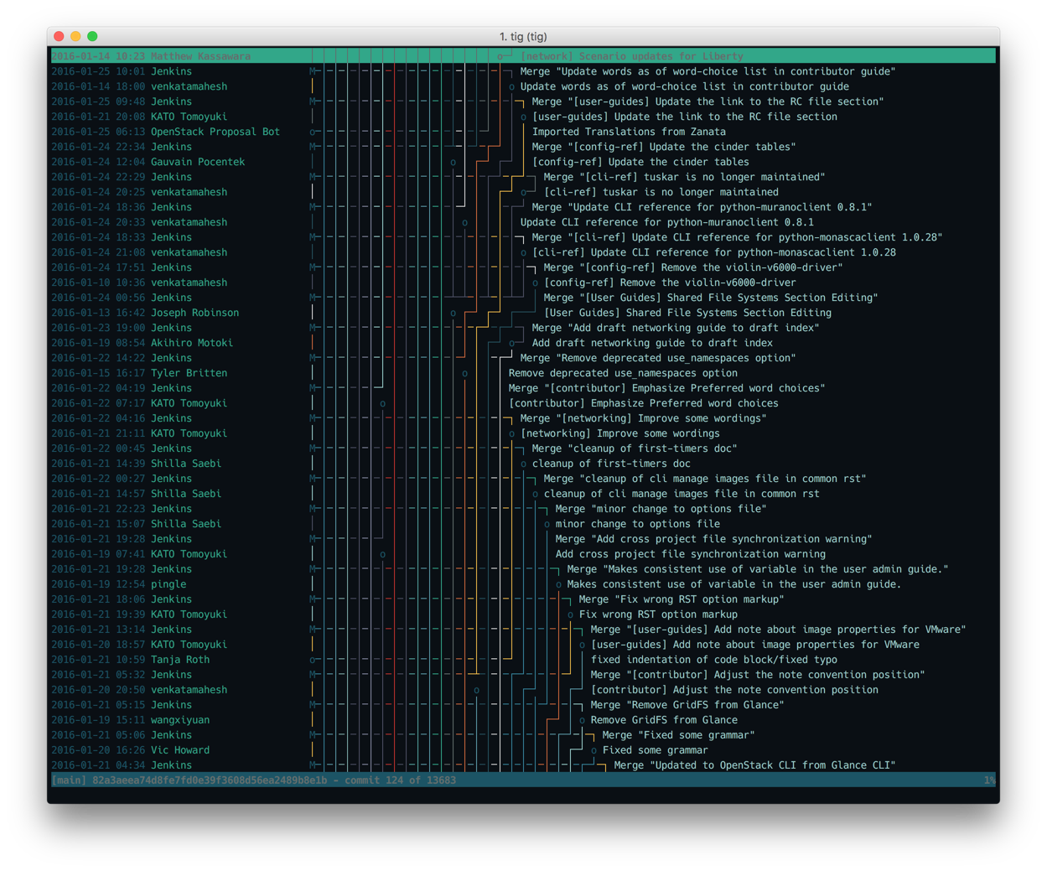Click commit date 2016-01-21 20:08
The width and height of the screenshot is (1047, 871).
coord(98,117)
